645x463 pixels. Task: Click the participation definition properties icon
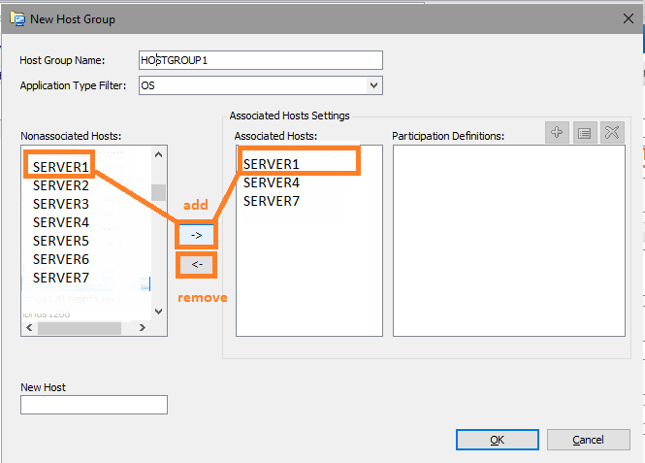[584, 133]
